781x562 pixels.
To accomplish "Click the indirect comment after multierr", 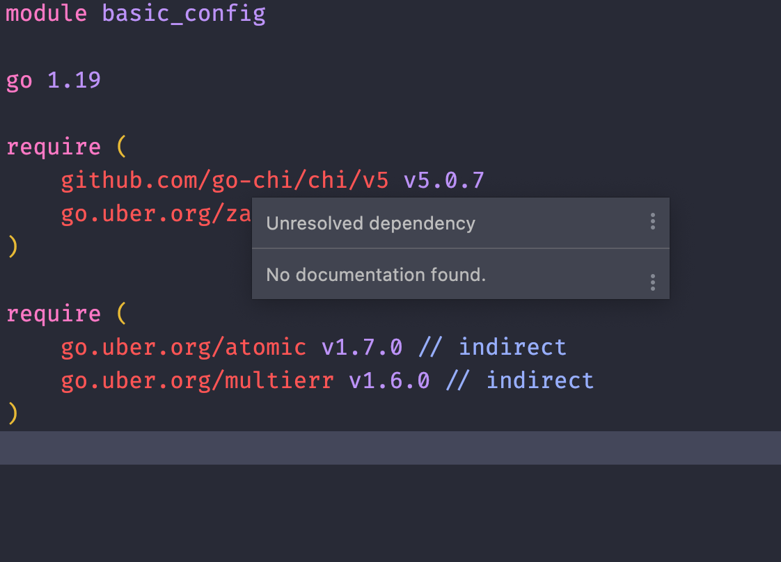I will pos(540,380).
